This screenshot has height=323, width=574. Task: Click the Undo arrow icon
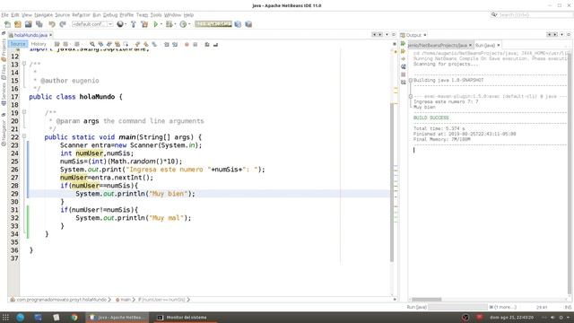(x=52, y=24)
